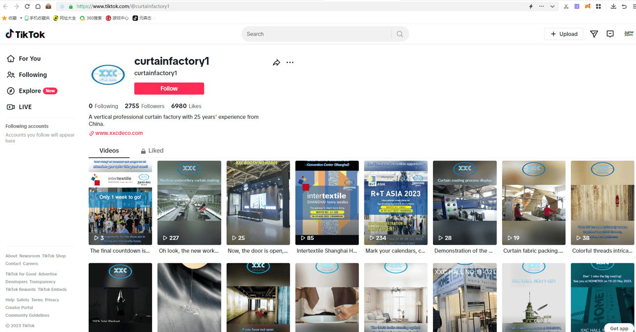Open the LIVE section in sidebar
This screenshot has height=332, width=636.
pos(25,107)
